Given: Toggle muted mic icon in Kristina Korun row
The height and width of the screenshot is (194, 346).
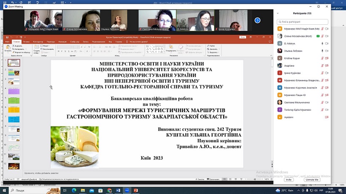Looking at the screenshot, I should tap(322, 58).
